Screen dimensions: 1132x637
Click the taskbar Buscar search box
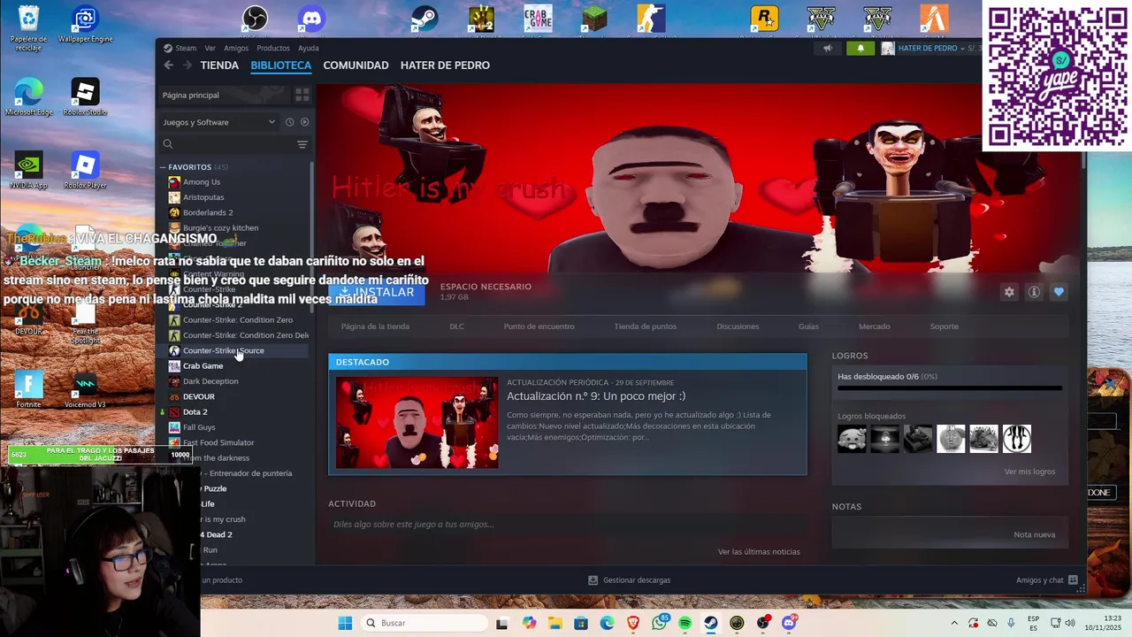(425, 623)
